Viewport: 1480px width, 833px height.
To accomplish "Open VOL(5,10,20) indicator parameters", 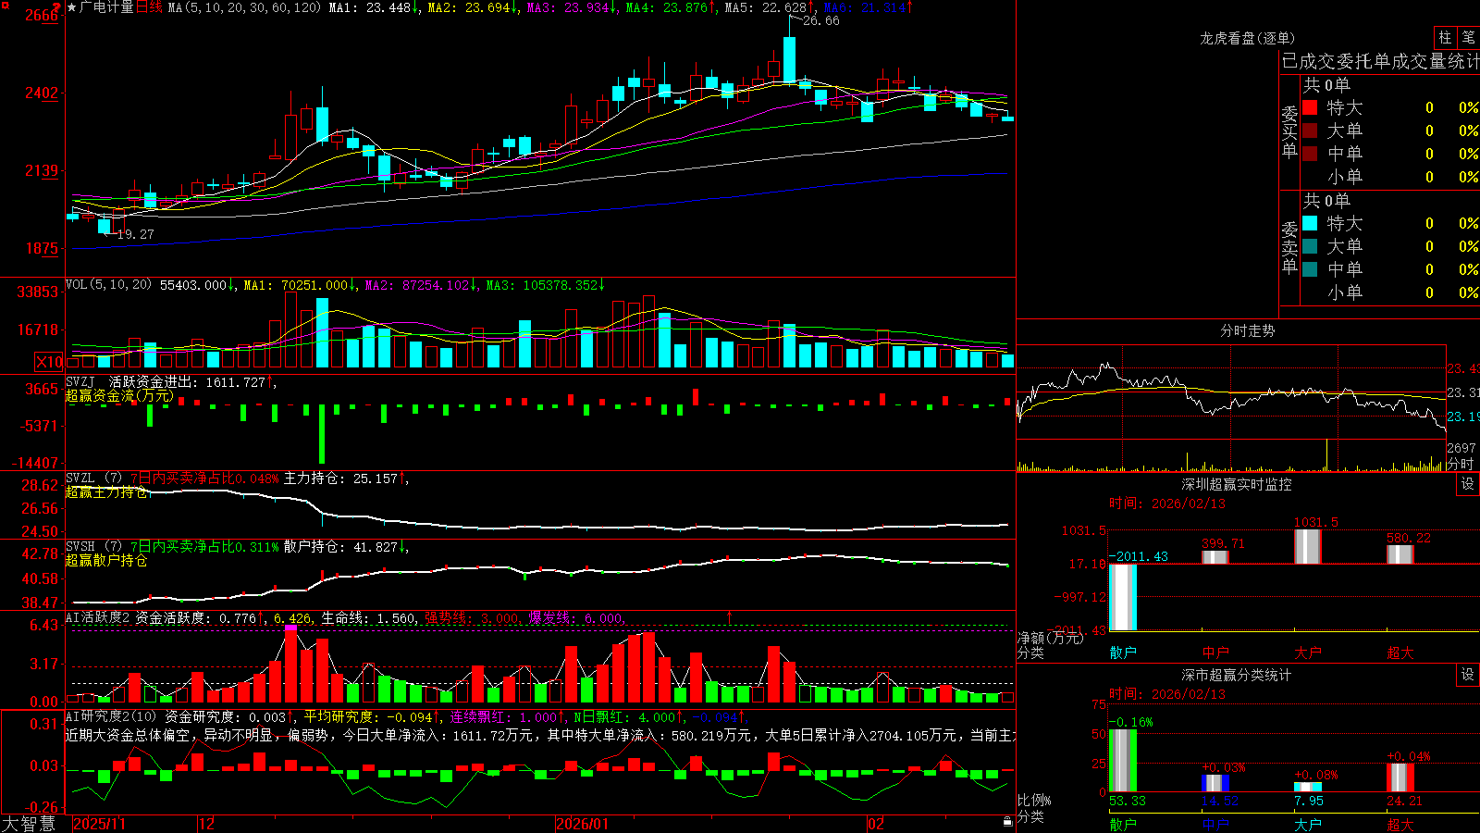I will tap(108, 284).
